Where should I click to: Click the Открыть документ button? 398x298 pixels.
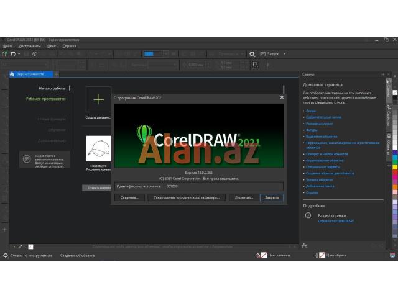point(97,188)
